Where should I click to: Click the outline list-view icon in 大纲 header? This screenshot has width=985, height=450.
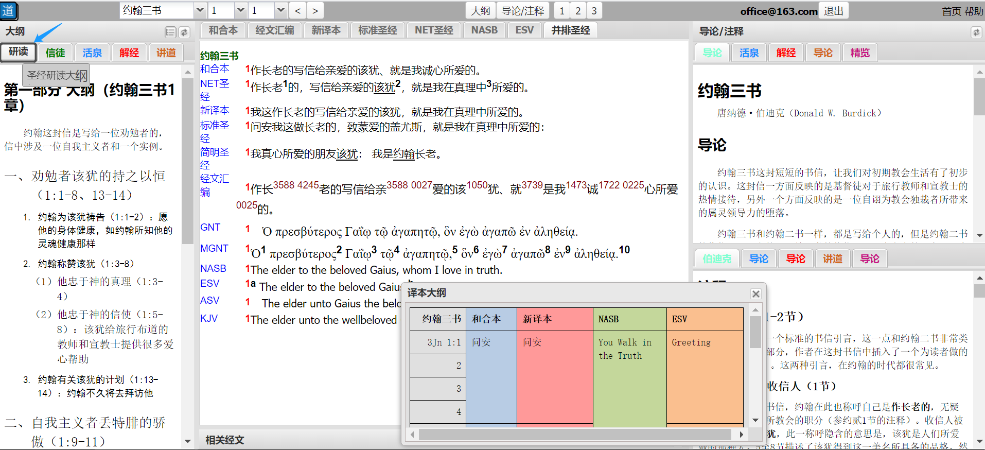pos(170,32)
